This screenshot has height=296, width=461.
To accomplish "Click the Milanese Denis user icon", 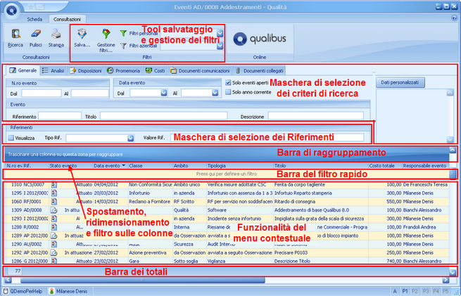I will 52,291.
